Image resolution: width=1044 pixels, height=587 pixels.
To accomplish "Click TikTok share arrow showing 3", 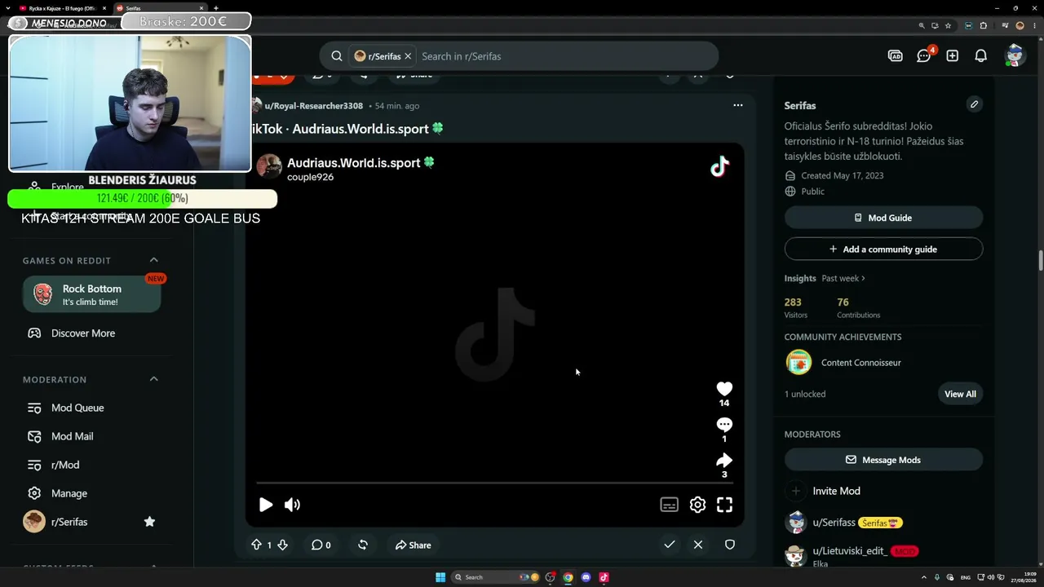I will click(x=724, y=460).
